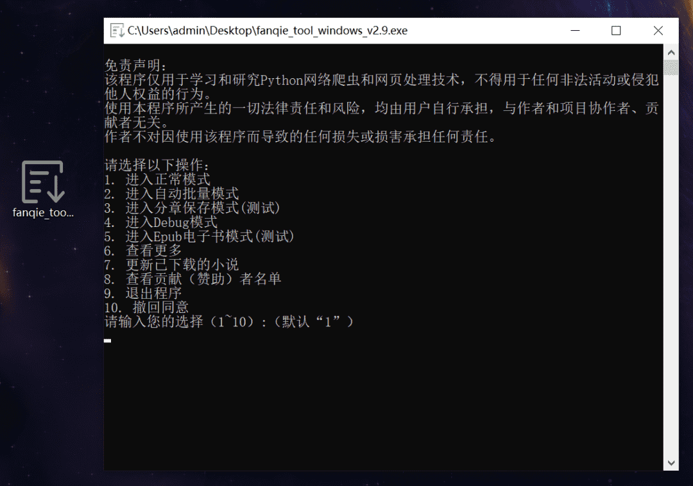Click the '5. 进入Epub电子书模式(测试)' line
The height and width of the screenshot is (486, 693).
(x=200, y=236)
